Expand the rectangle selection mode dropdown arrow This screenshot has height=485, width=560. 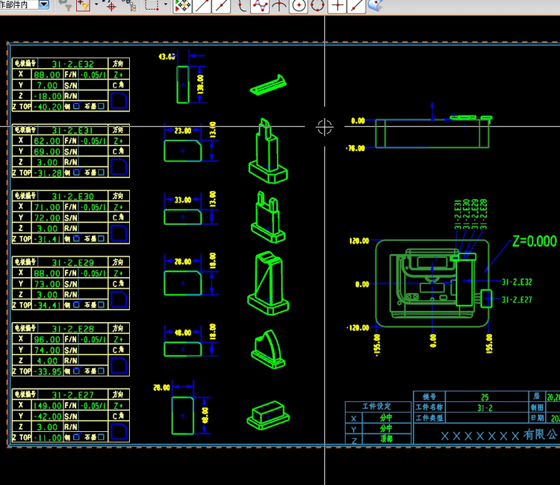(165, 5)
